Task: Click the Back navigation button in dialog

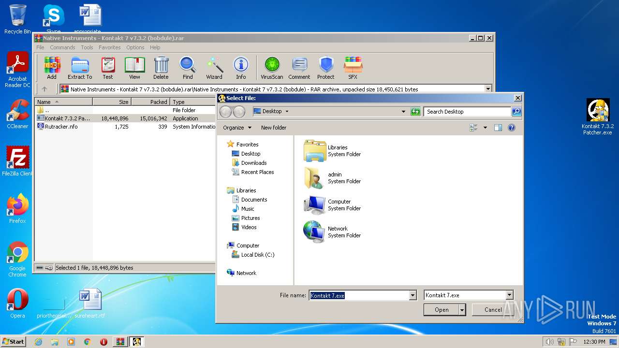Action: point(225,112)
